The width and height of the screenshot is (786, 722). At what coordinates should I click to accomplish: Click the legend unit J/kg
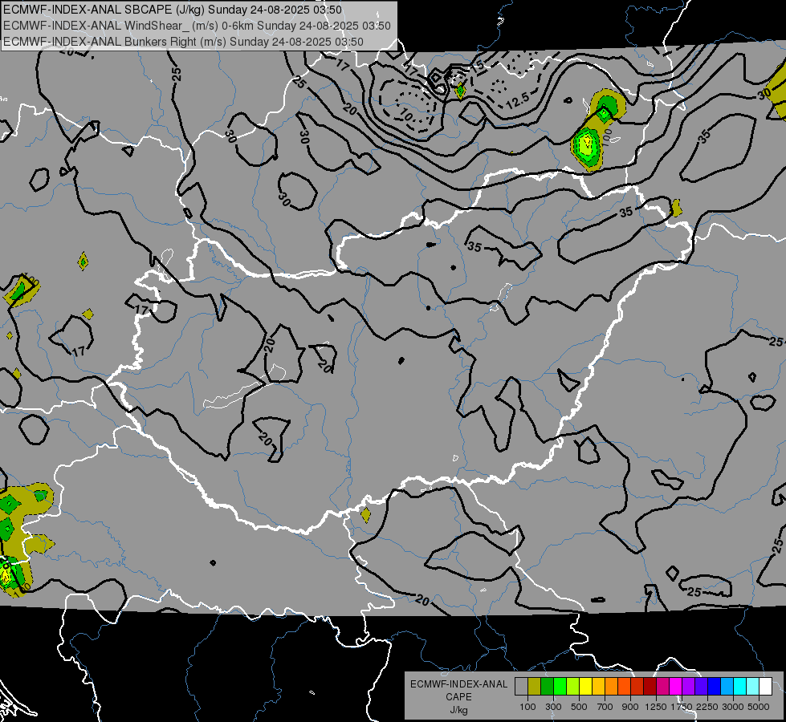pos(459,710)
